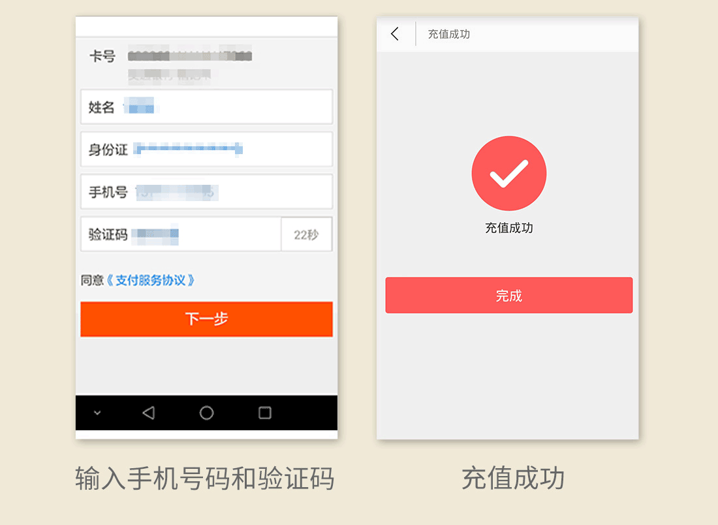Collapse keyboard with small chevron in navigation bar
718x525 pixels.
pyautogui.click(x=97, y=413)
